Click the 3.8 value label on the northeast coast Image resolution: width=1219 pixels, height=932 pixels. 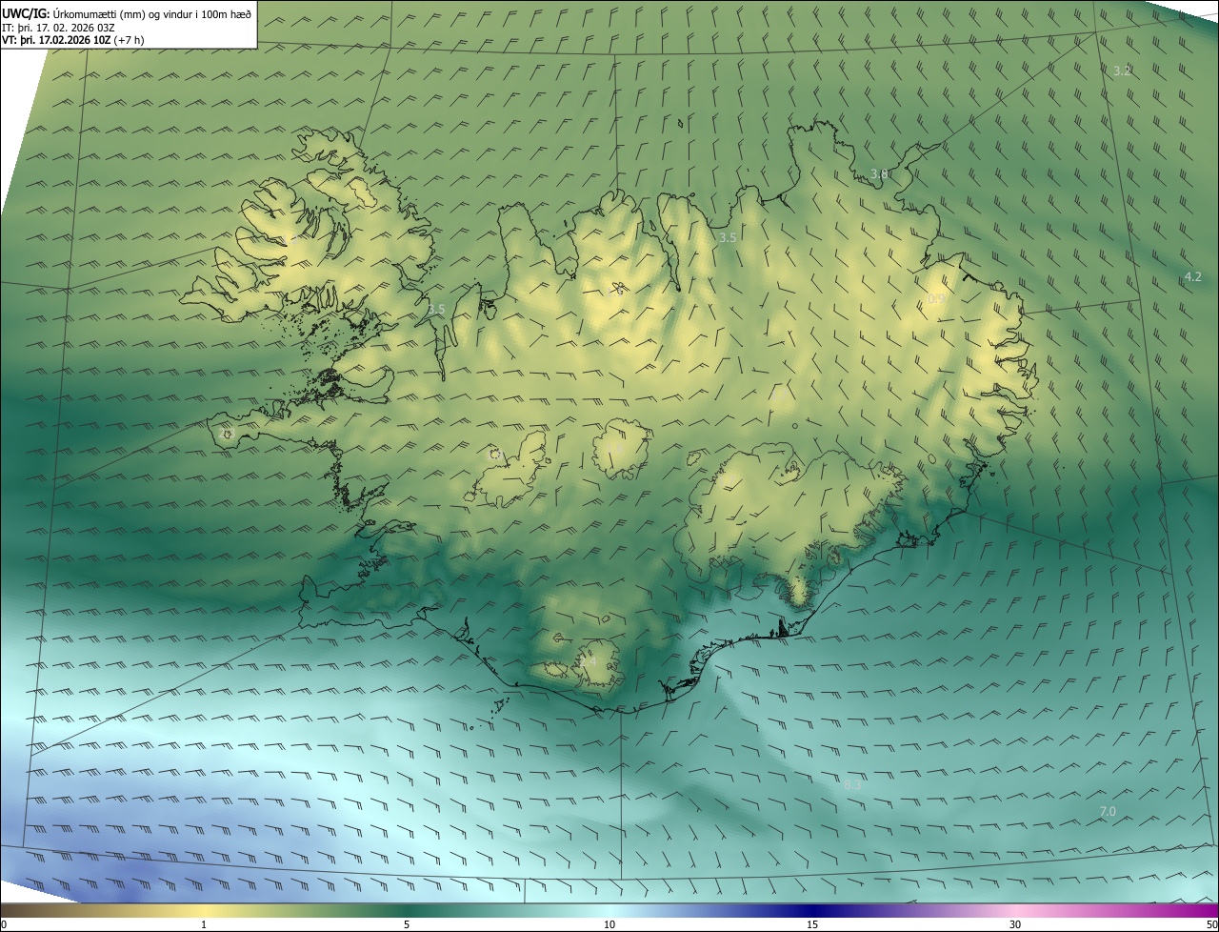pyautogui.click(x=879, y=174)
